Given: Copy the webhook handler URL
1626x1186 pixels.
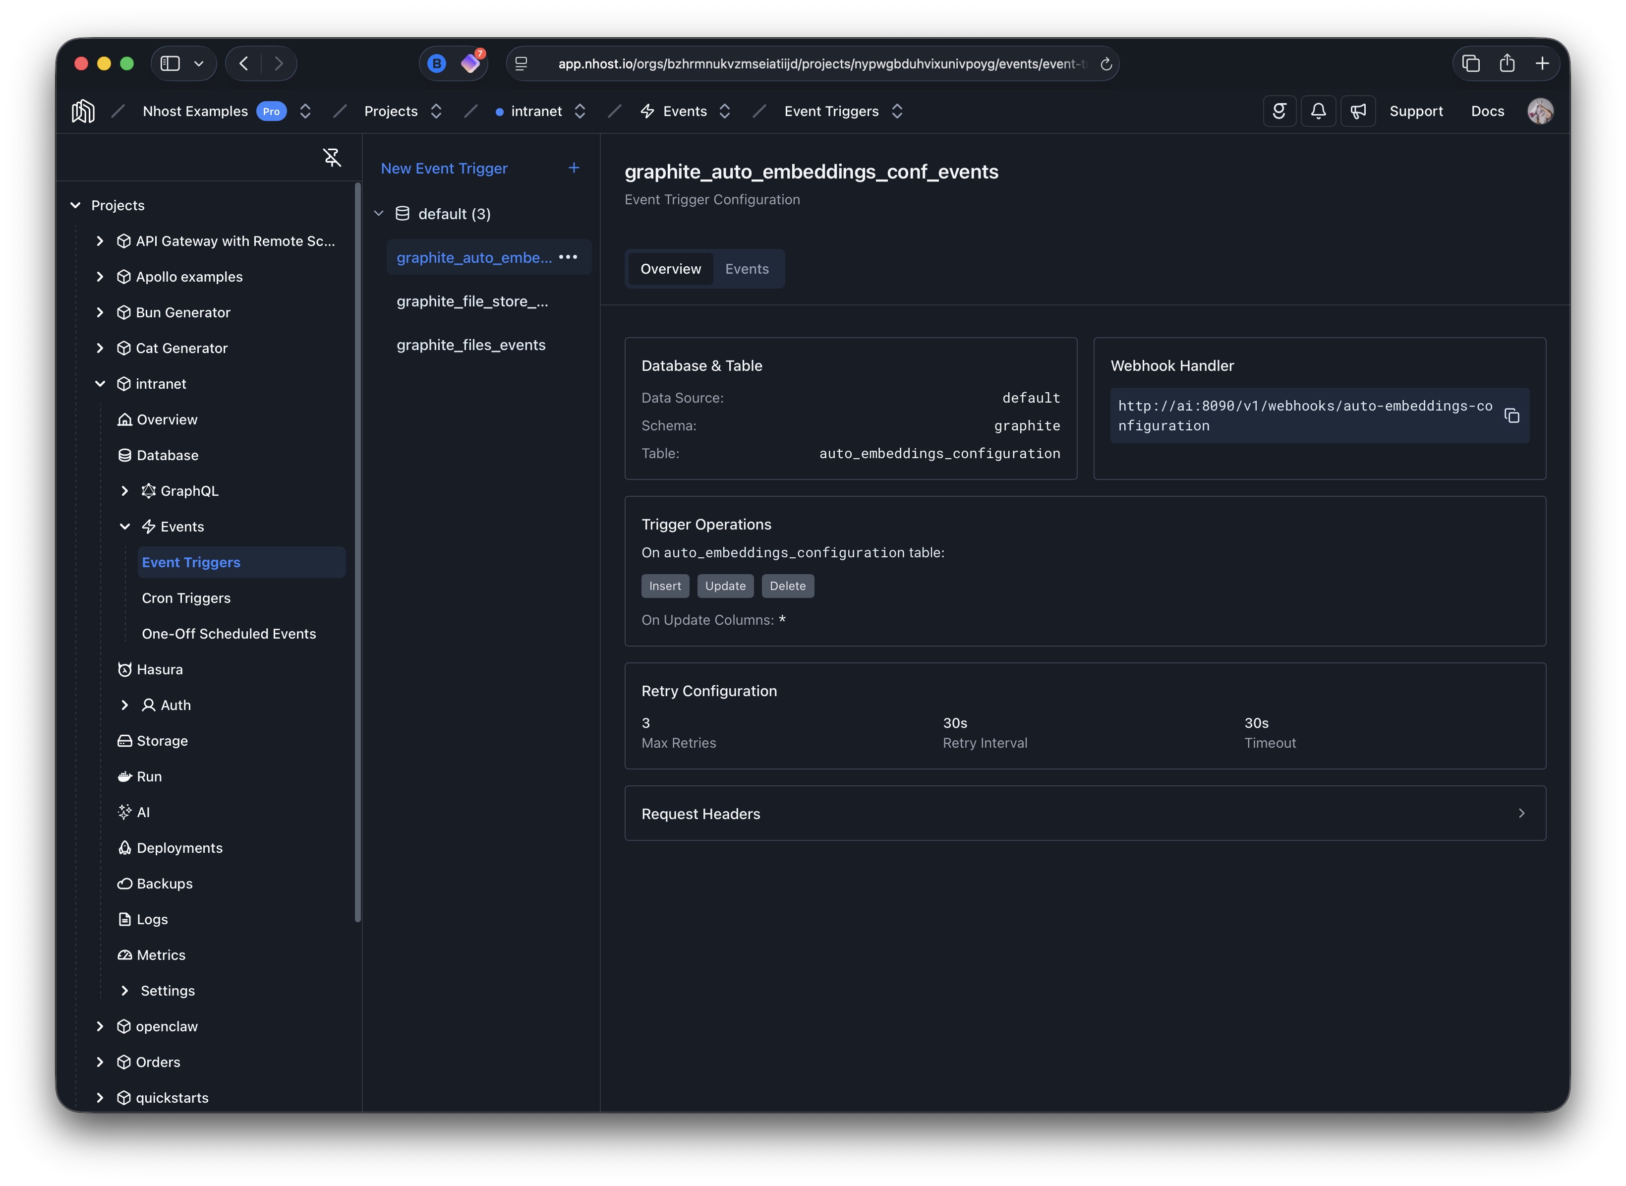Looking at the screenshot, I should pos(1512,415).
